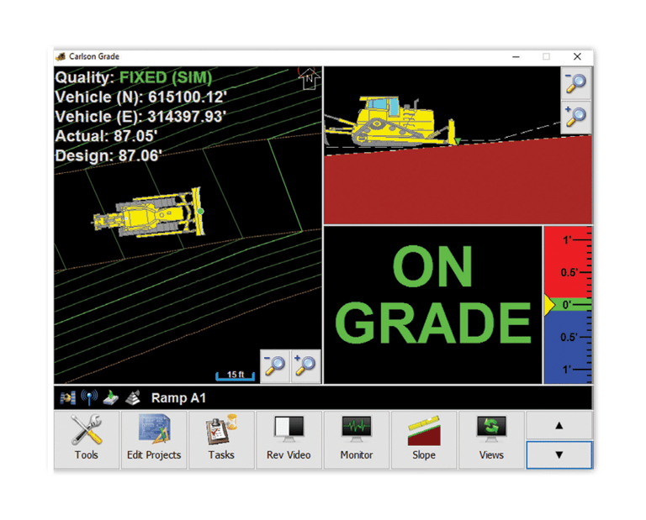Zoom in the profile view

coord(576,117)
